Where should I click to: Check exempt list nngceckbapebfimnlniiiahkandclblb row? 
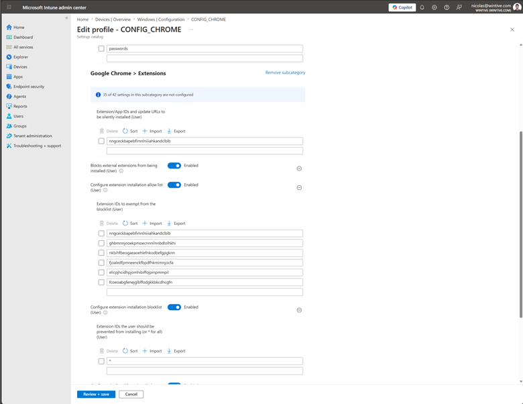101,234
